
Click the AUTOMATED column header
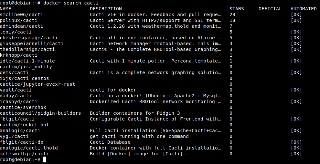point(304,9)
